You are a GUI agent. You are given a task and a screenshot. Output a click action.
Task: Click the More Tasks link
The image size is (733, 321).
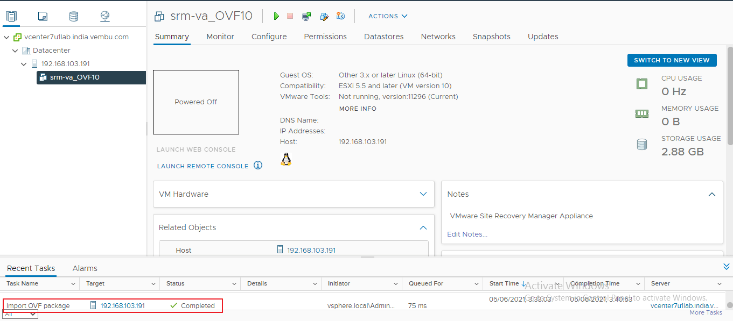[x=706, y=312]
